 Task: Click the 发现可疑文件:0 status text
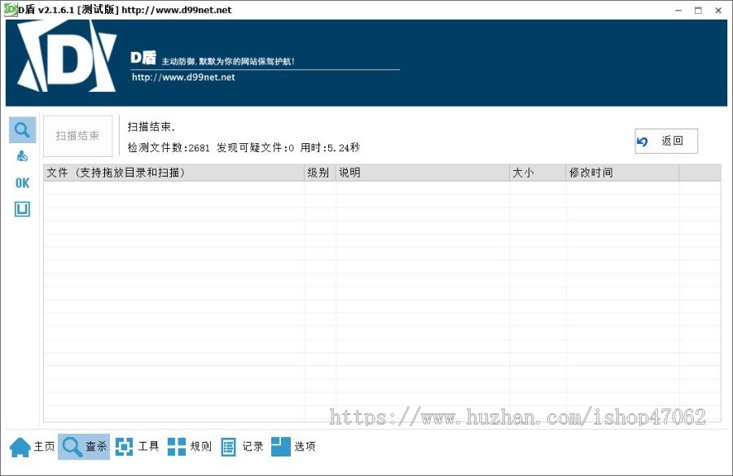coord(255,147)
